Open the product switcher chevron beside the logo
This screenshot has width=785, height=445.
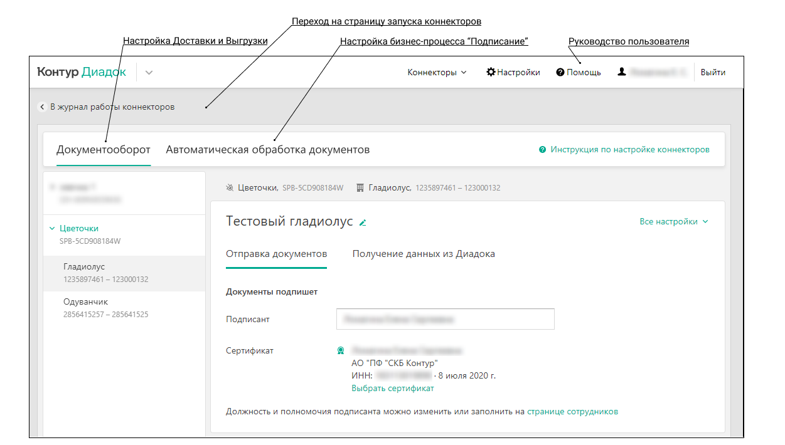149,73
